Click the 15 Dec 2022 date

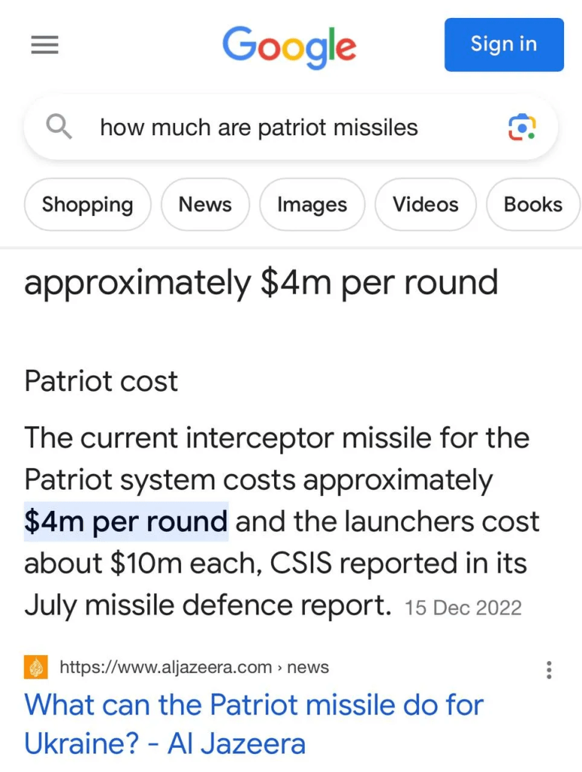point(463,607)
